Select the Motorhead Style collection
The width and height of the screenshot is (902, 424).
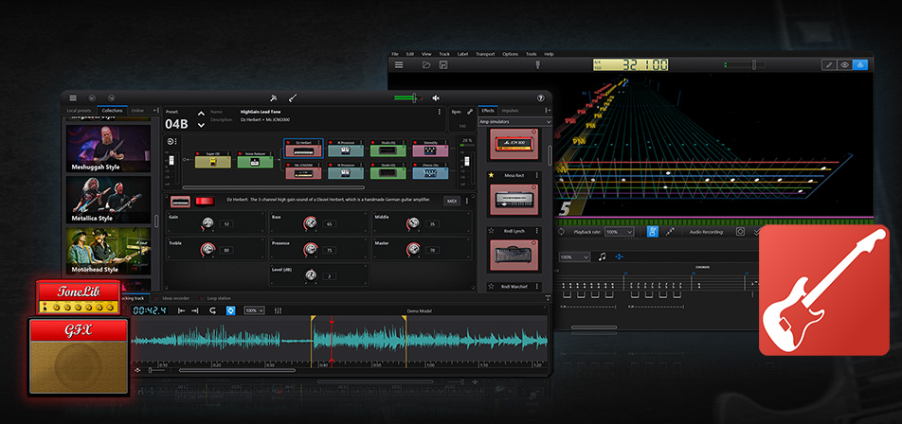(x=109, y=251)
